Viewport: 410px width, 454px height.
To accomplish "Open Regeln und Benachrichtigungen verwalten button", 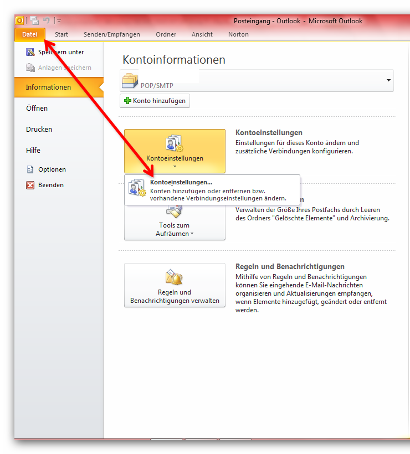I will pyautogui.click(x=175, y=285).
